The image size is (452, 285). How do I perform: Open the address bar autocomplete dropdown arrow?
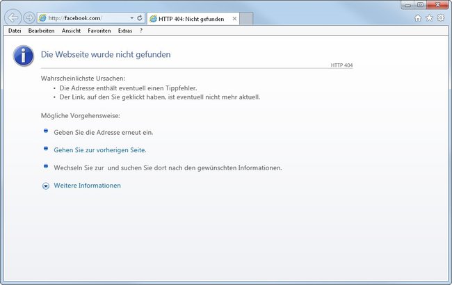point(131,18)
